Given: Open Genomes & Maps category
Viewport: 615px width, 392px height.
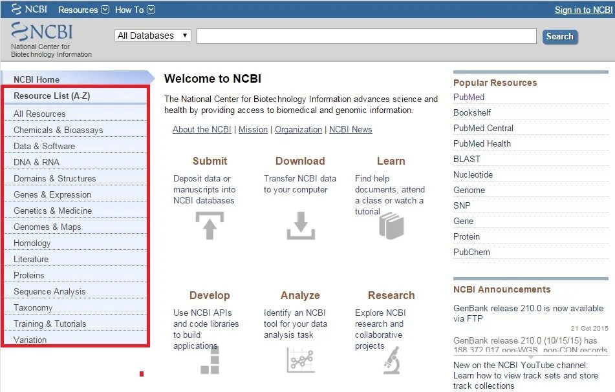Looking at the screenshot, I should [x=47, y=227].
